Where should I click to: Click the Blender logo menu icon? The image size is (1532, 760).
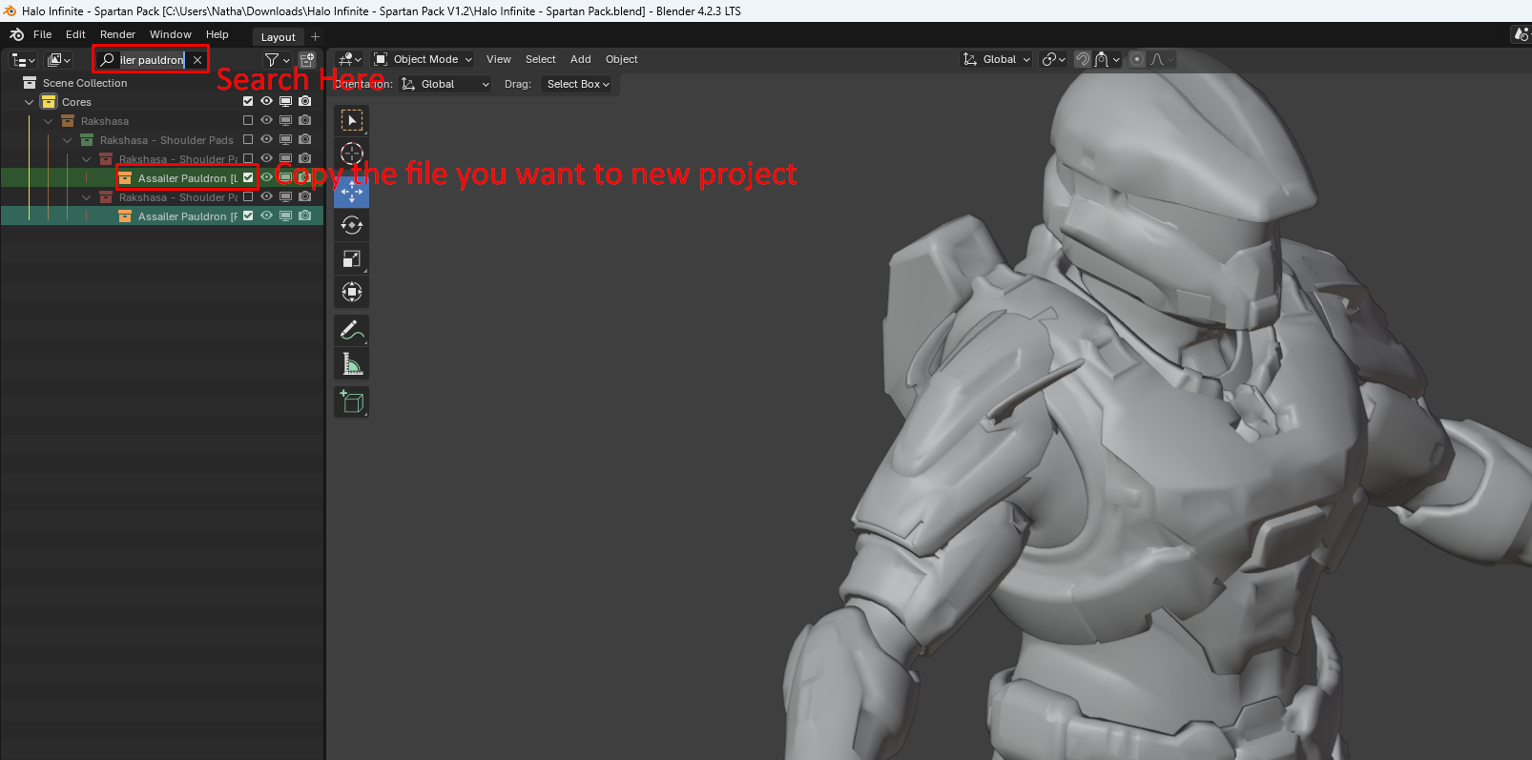16,34
